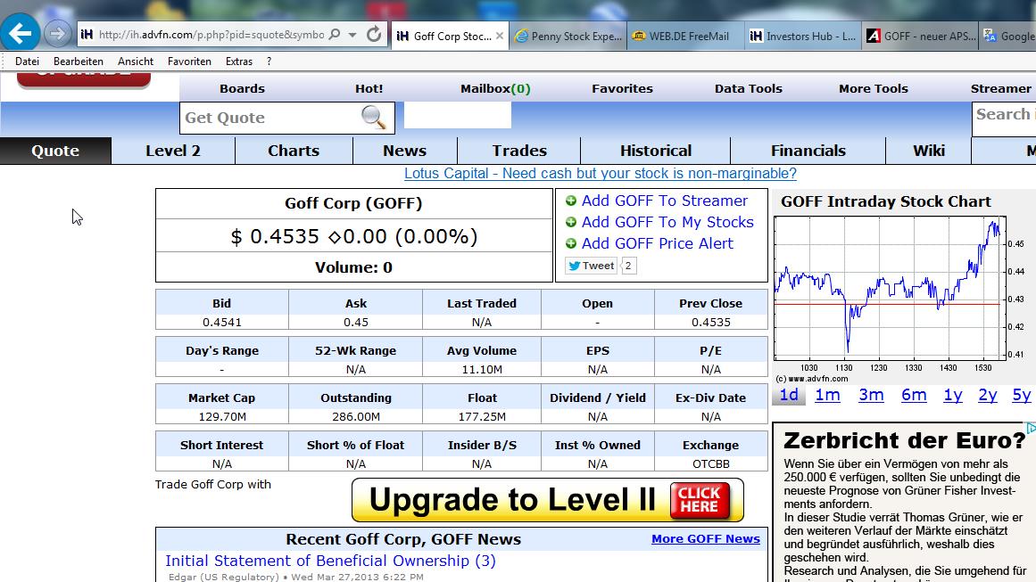This screenshot has width=1036, height=582.
Task: Open the Hot! navigation link
Action: coord(369,88)
